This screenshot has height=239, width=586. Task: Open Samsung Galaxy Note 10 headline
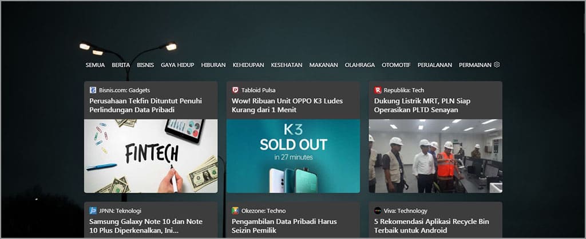point(147,226)
